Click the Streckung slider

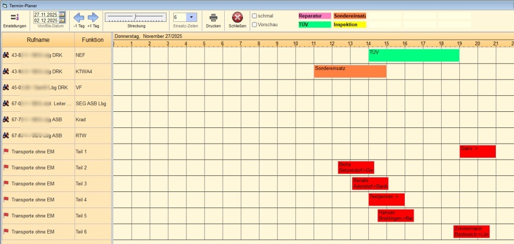coord(135,17)
